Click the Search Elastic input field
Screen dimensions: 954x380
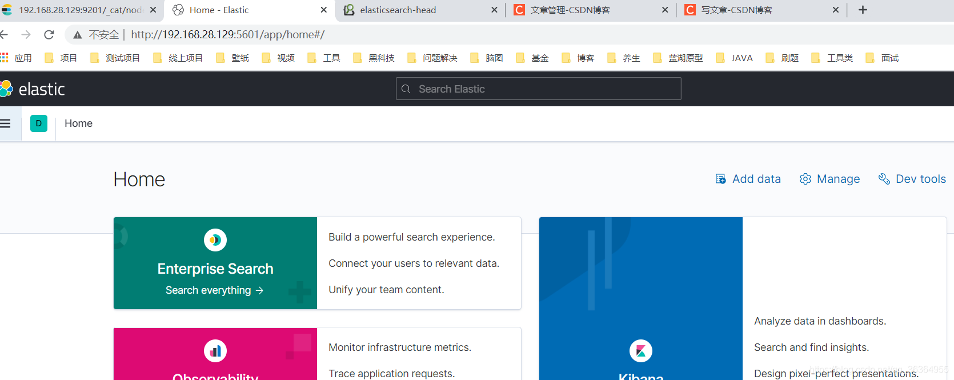(538, 89)
